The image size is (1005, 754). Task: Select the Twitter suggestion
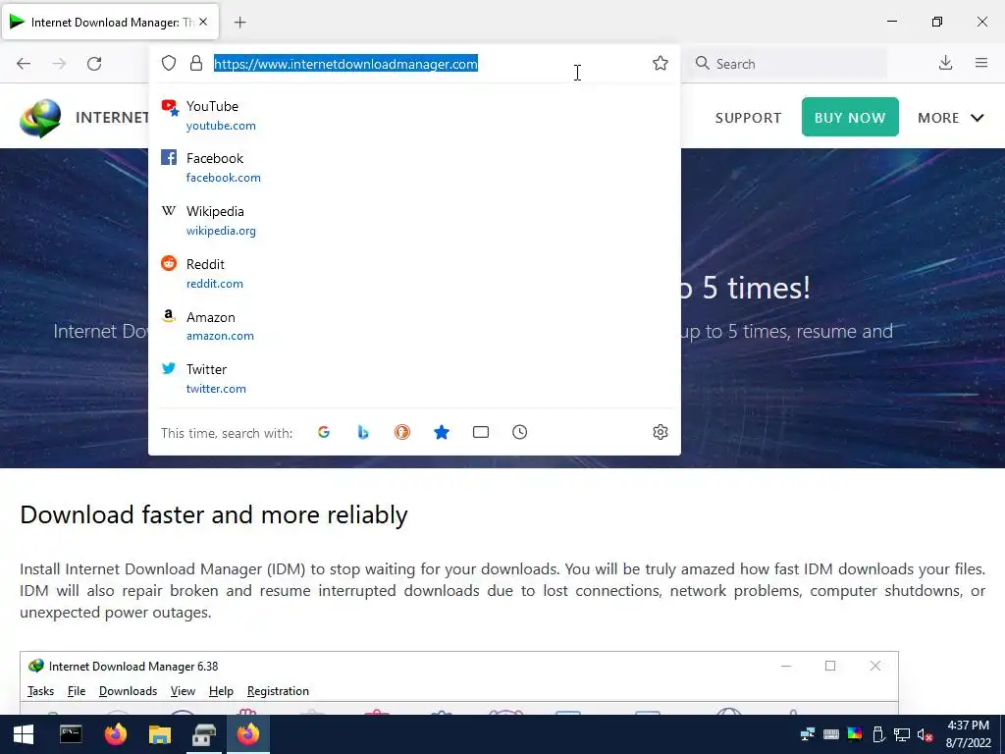coord(414,378)
